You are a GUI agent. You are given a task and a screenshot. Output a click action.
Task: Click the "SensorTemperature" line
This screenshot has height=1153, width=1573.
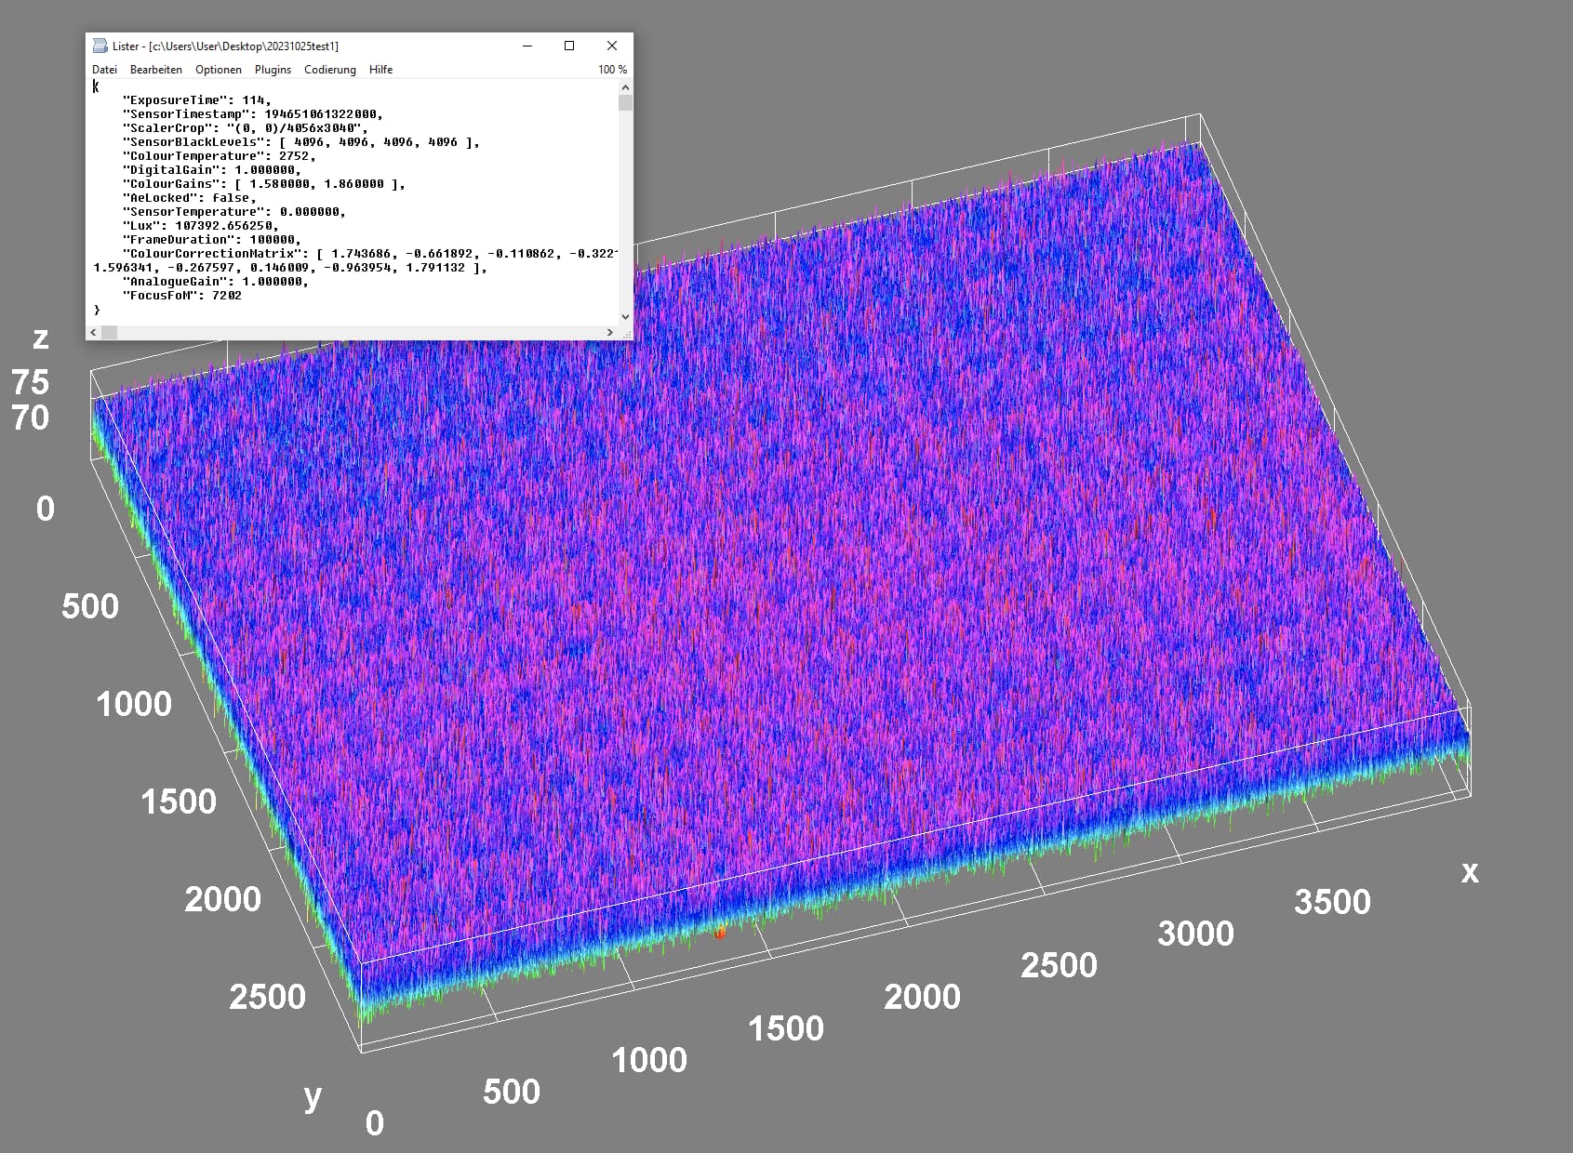(x=234, y=212)
